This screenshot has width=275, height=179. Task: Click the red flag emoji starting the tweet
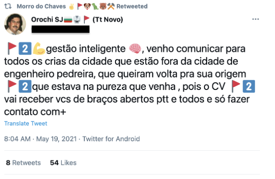[12, 48]
